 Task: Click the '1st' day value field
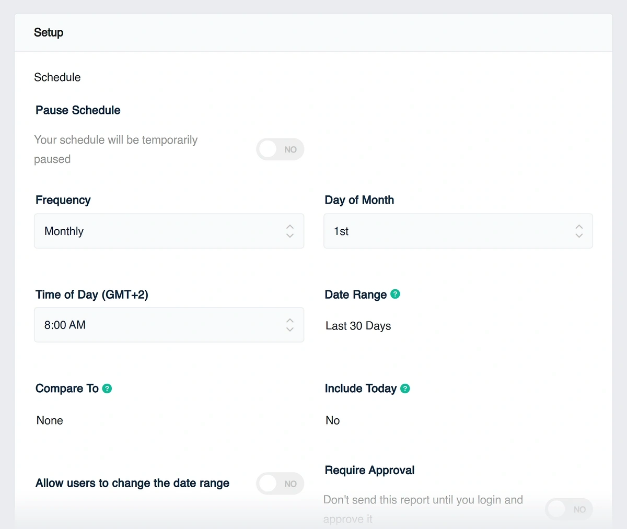point(341,231)
